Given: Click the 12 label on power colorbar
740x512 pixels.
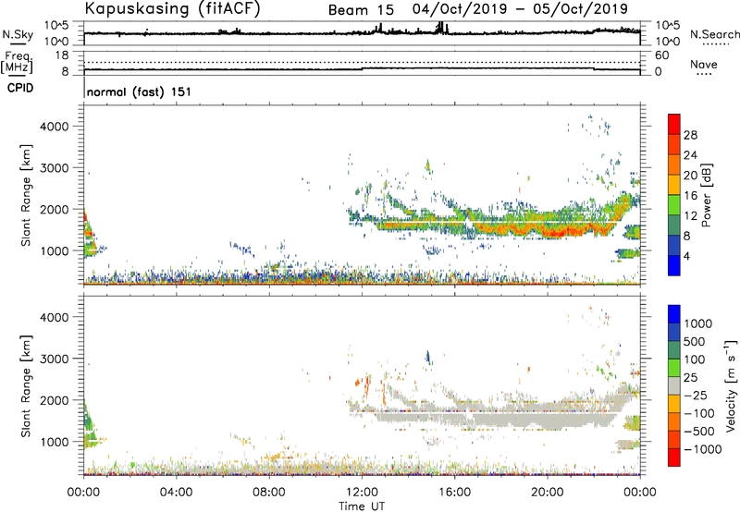Looking at the screenshot, I should (690, 216).
